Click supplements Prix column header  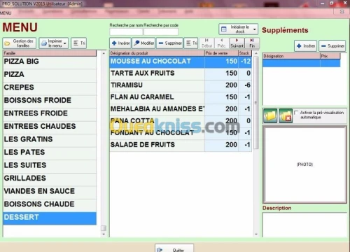(330, 56)
